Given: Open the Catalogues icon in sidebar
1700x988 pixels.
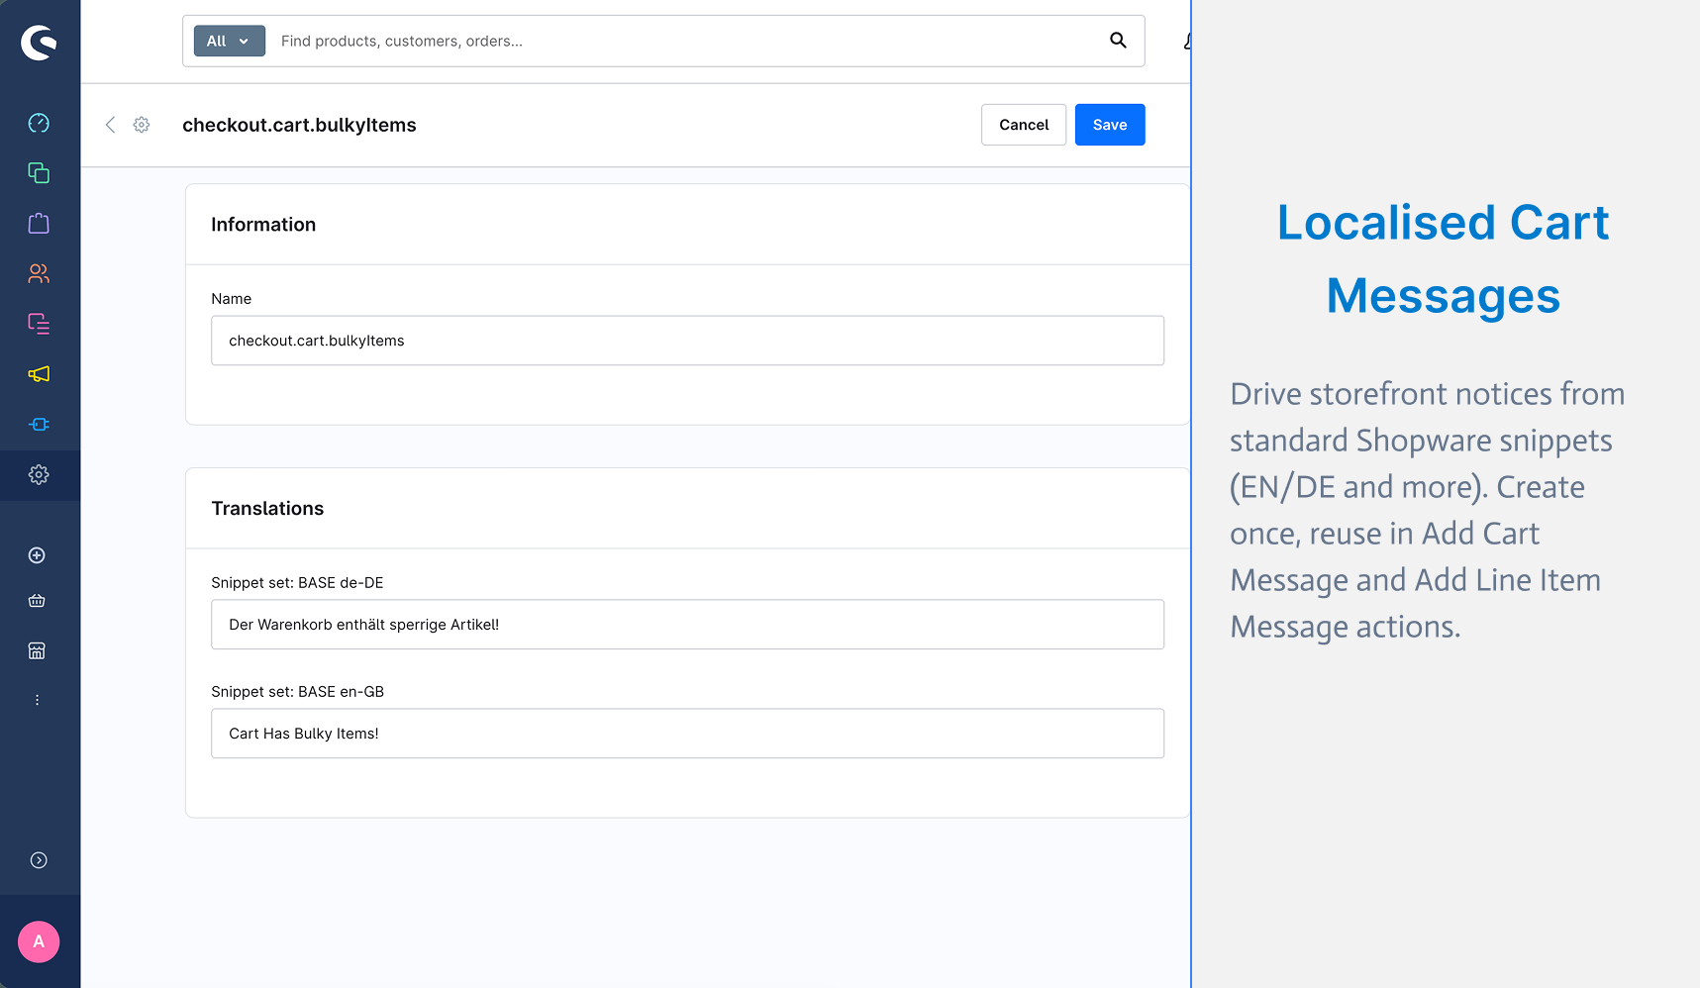Looking at the screenshot, I should (39, 173).
